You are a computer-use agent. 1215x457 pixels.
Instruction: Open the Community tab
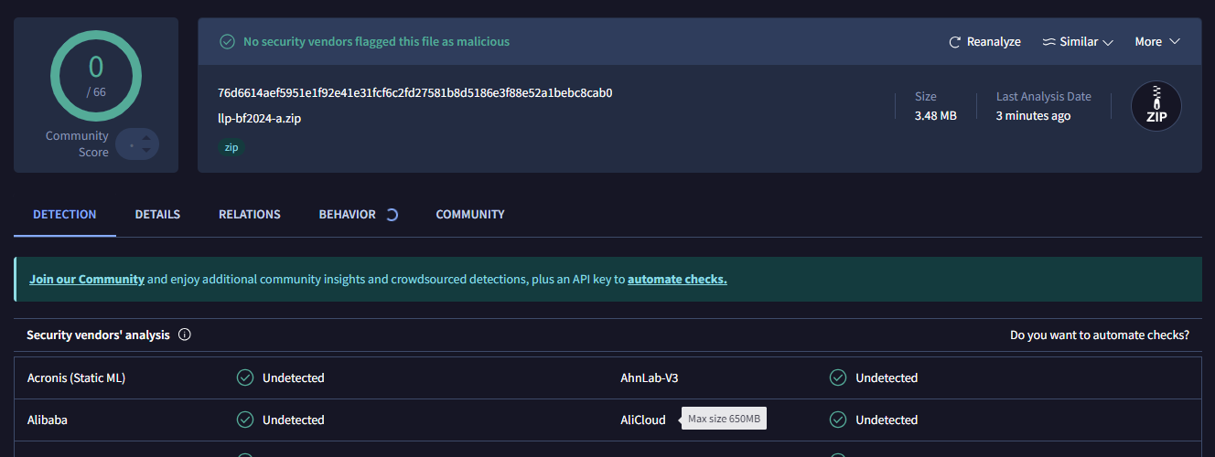coord(470,215)
